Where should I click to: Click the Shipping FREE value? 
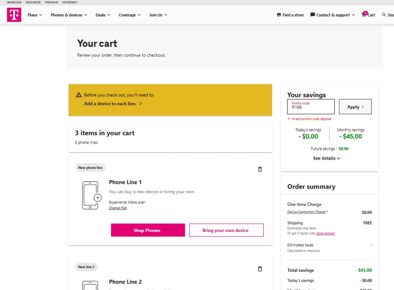367,223
